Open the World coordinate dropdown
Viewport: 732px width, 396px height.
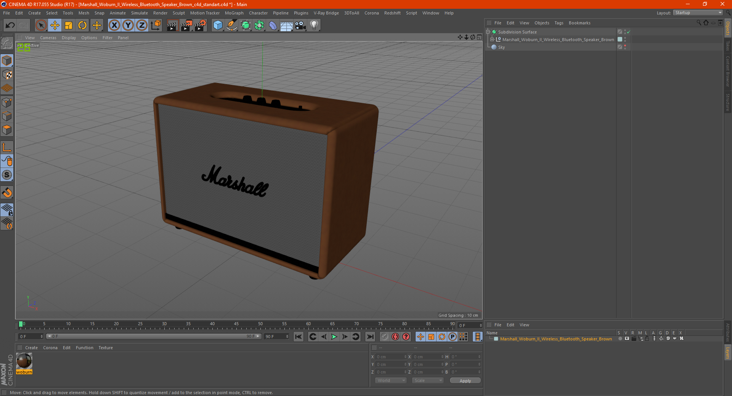[x=391, y=380]
